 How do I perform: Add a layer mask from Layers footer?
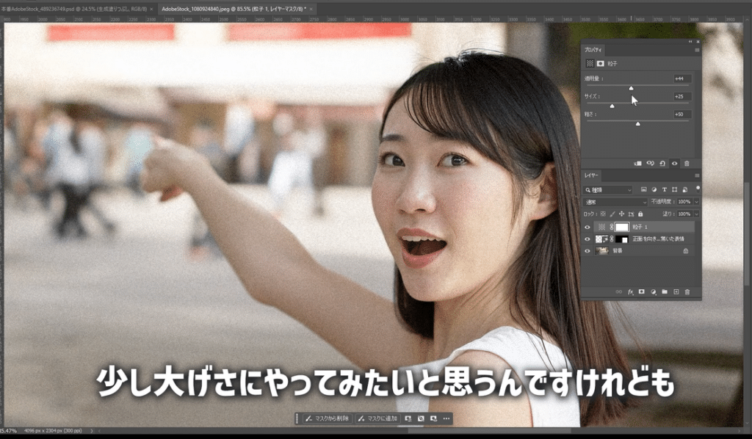(x=641, y=292)
